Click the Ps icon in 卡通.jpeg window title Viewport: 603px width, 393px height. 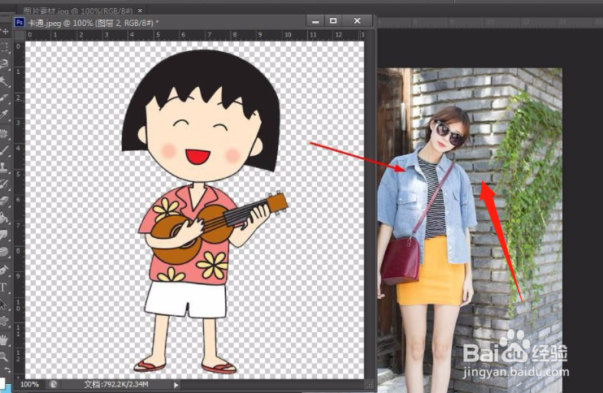pos(20,22)
